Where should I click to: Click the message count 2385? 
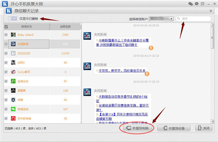pos(65,35)
